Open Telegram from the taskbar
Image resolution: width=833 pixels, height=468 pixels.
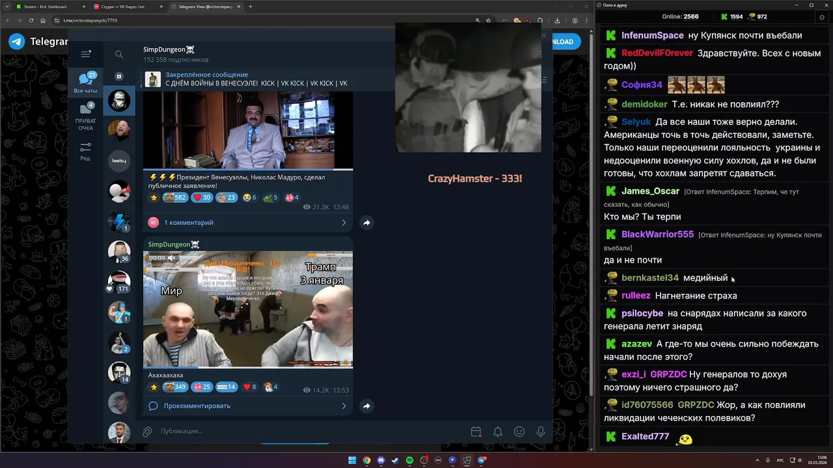pyautogui.click(x=482, y=460)
